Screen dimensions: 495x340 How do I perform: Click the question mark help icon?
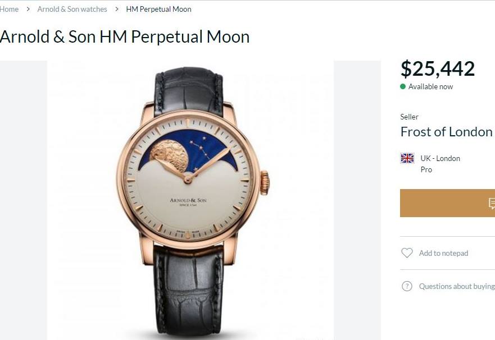click(407, 286)
